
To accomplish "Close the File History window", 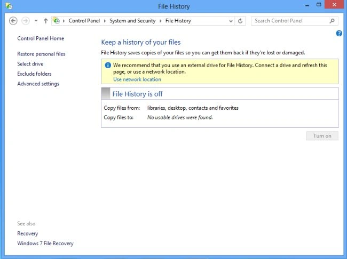I will [334, 4].
